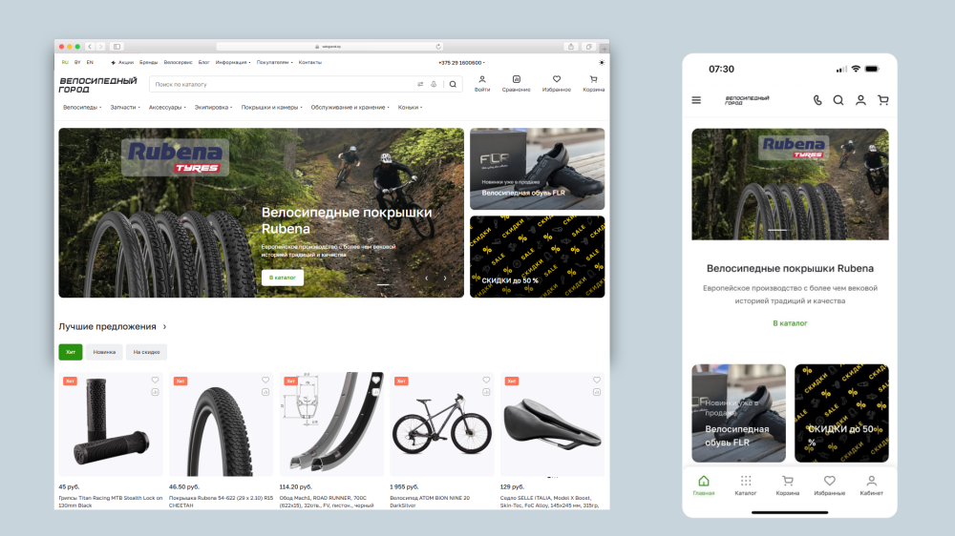
Task: Tap the Избранные tab in the mobile bar
Action: coord(830,485)
